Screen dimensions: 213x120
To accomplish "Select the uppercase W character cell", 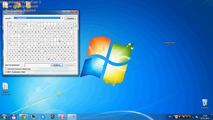I will [x=55, y=32].
